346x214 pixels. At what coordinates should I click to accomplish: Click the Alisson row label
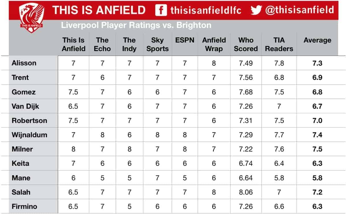coord(24,63)
